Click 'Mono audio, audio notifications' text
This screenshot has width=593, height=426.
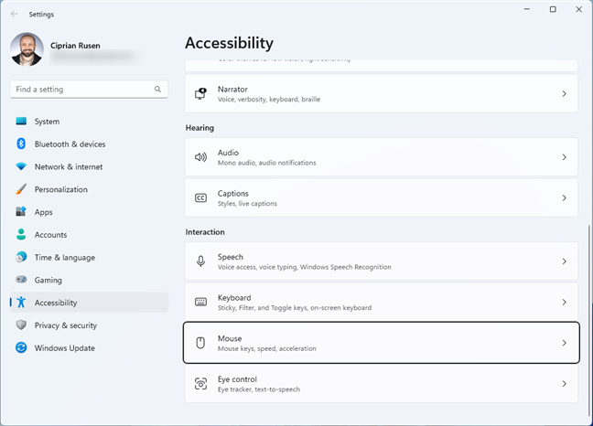click(266, 163)
